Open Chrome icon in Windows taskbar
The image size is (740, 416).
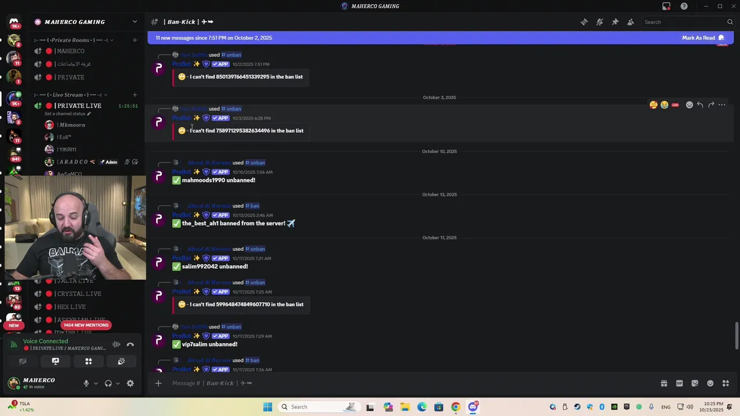coord(456,407)
